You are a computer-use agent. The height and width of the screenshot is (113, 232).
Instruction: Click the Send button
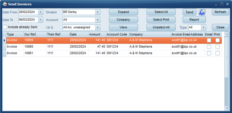click(189, 12)
